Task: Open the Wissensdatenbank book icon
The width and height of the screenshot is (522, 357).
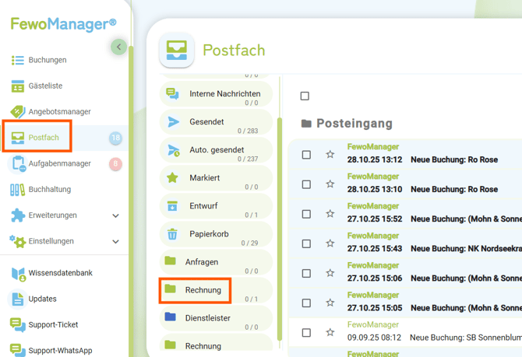Action: coord(19,275)
